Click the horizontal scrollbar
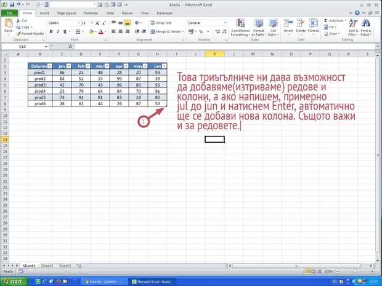Viewport: 382px width, 286px height. [x=296, y=266]
